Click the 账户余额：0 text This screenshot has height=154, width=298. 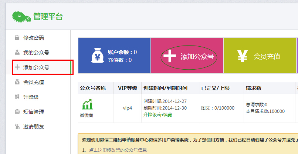[122, 52]
